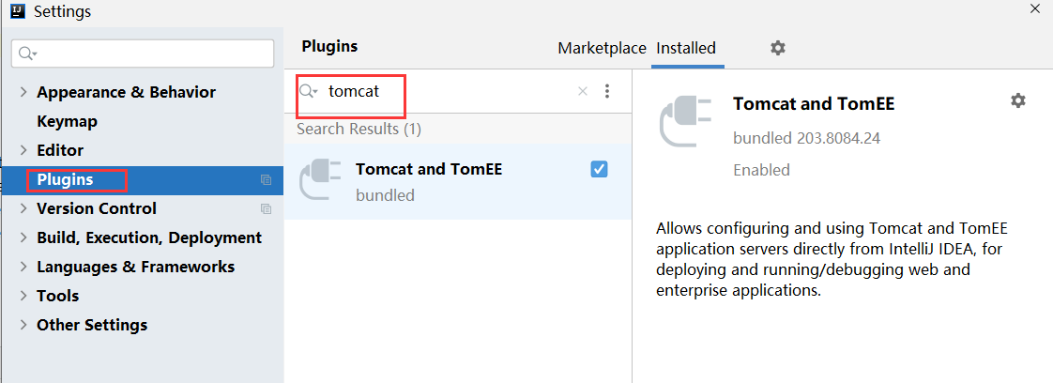Screen dimensions: 1053x383
Task: Click the settings search input field
Action: [x=143, y=54]
